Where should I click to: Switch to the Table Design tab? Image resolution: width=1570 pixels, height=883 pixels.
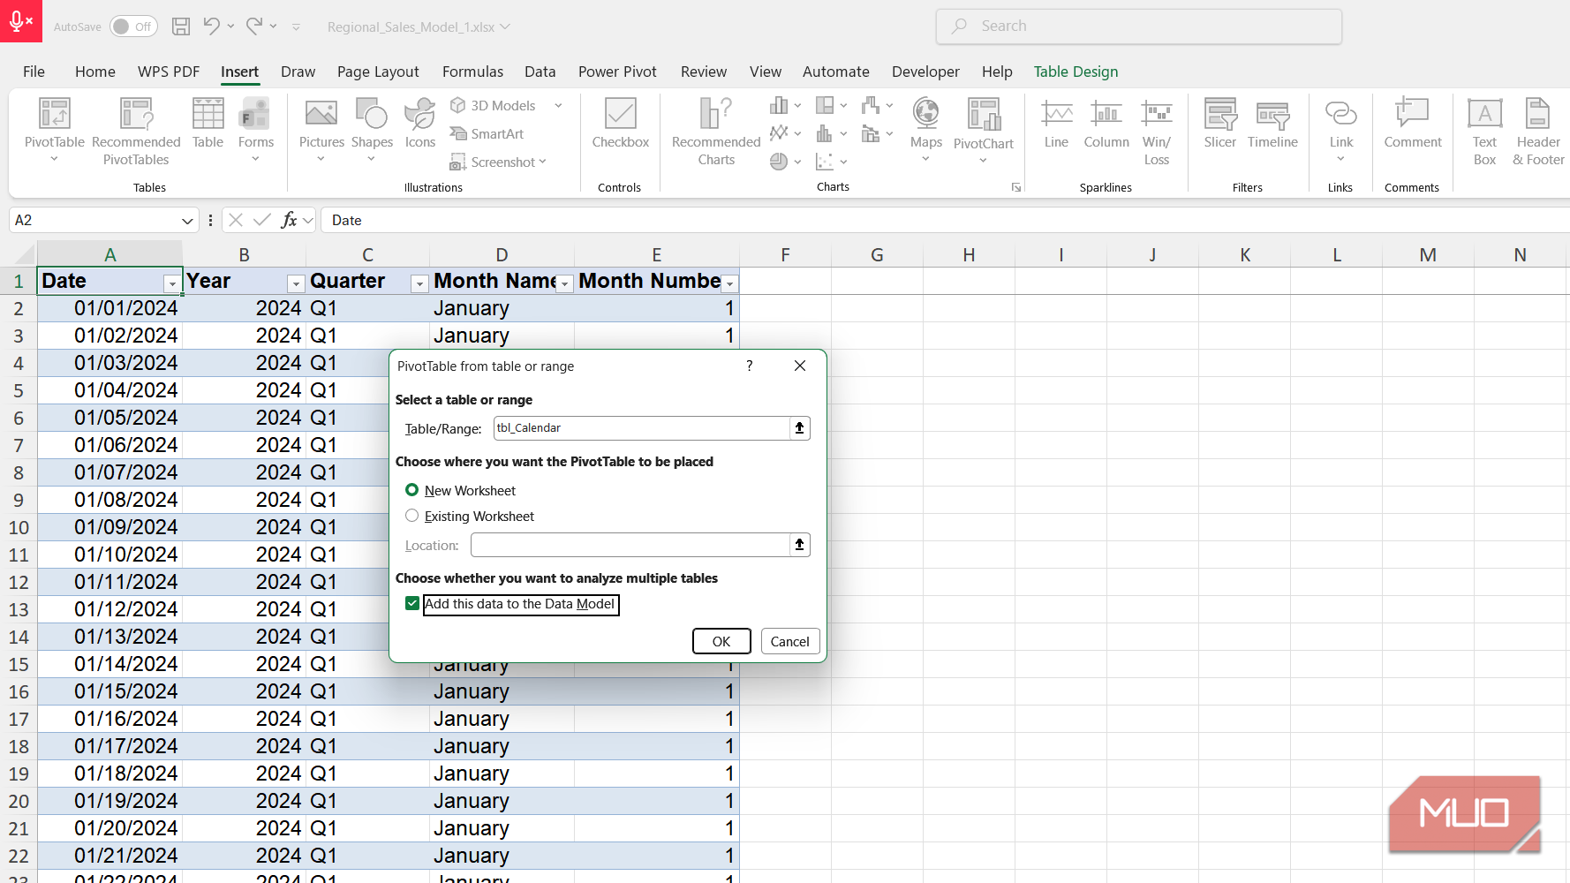(1076, 72)
